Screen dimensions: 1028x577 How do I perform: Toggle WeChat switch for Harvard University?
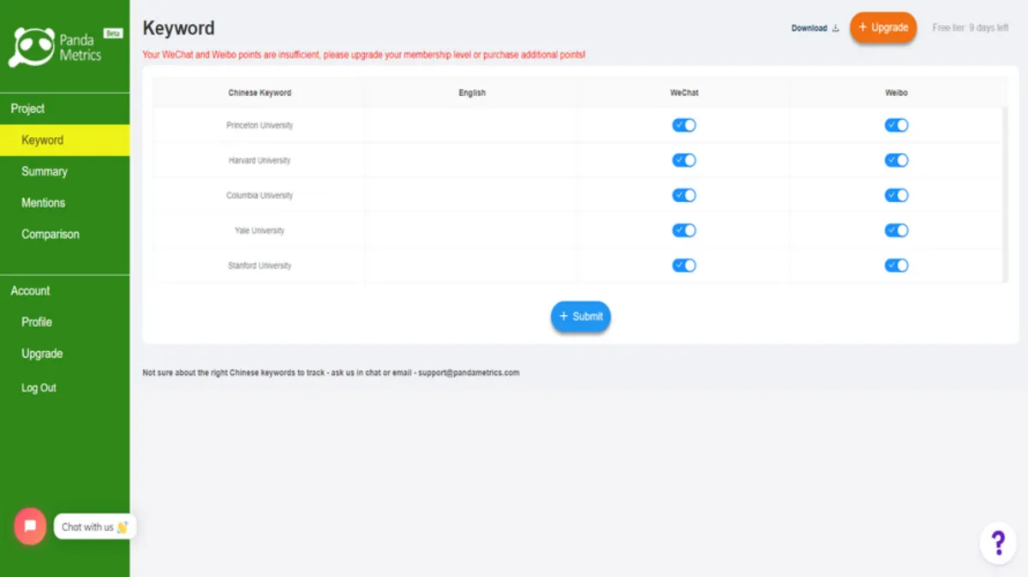pos(684,160)
